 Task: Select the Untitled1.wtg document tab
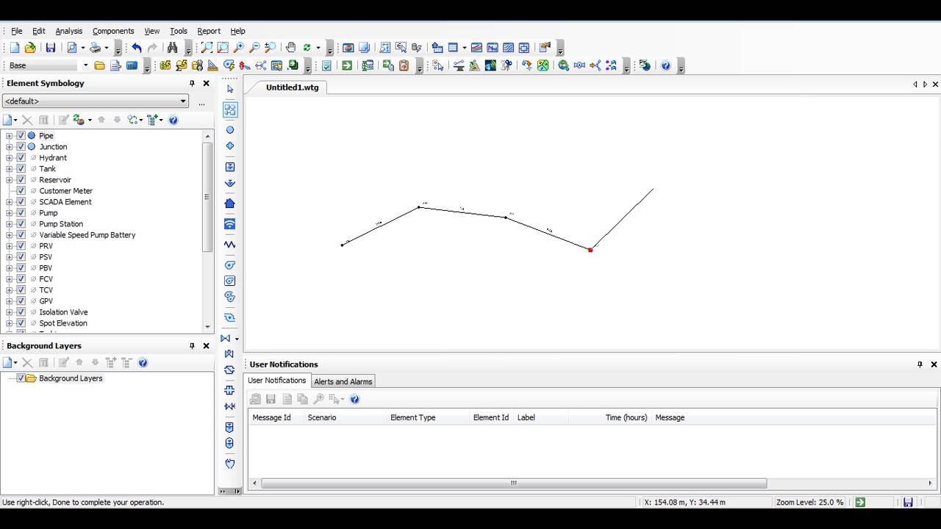coord(293,87)
